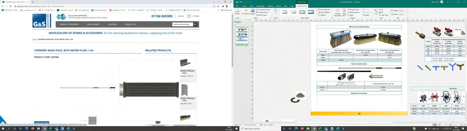Apply the fourth picture style thumbnail

pyautogui.click(x=311, y=12)
